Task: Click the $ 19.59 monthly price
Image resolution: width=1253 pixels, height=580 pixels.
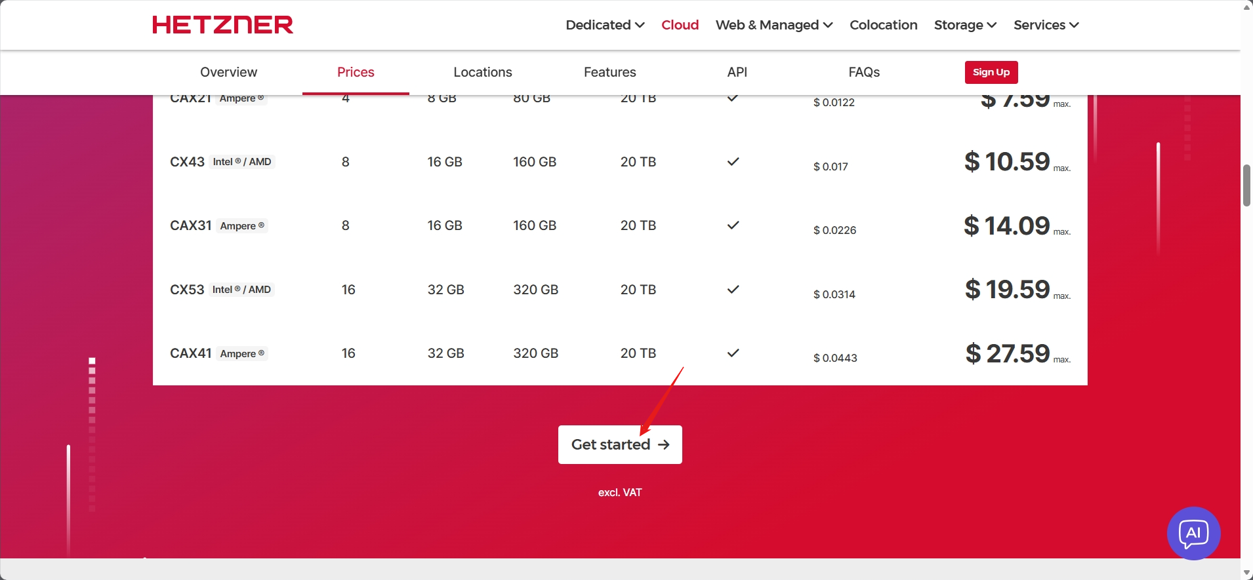Action: [x=1008, y=289]
